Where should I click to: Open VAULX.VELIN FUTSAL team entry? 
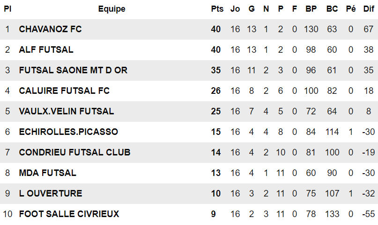point(67,111)
